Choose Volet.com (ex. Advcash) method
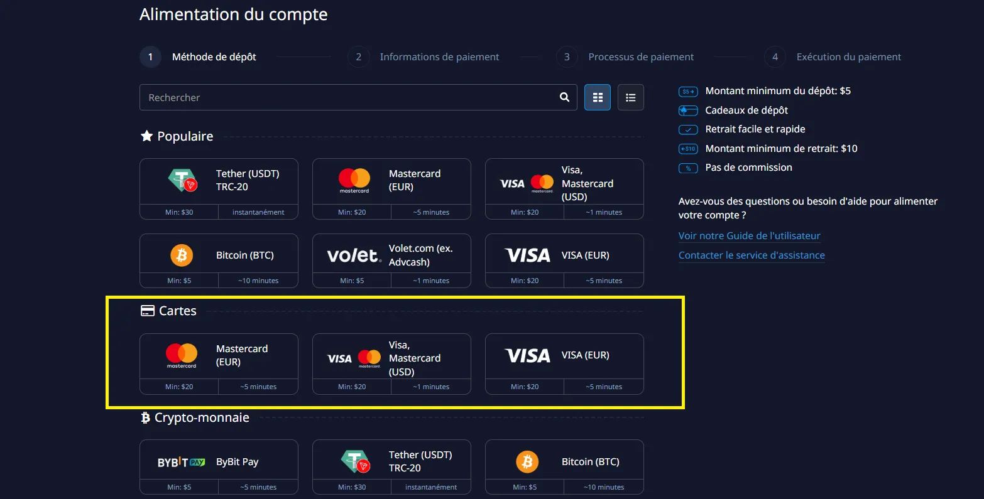The width and height of the screenshot is (984, 499). coord(391,260)
